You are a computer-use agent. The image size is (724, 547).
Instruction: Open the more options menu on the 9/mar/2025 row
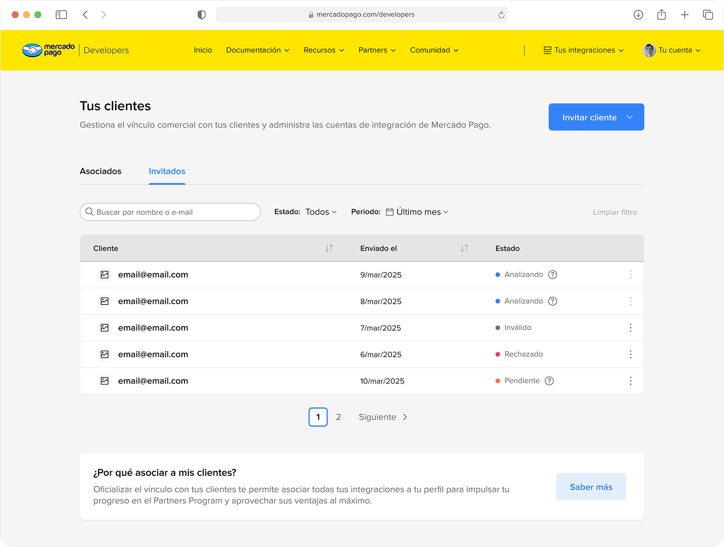click(x=631, y=275)
